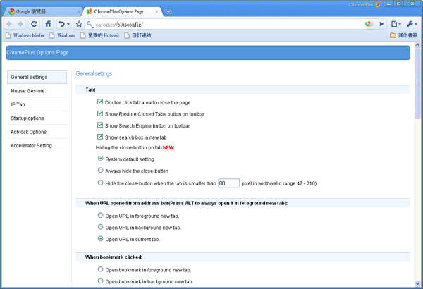The image size is (423, 289).
Task: Select General settings in sidebar
Action: (37, 77)
